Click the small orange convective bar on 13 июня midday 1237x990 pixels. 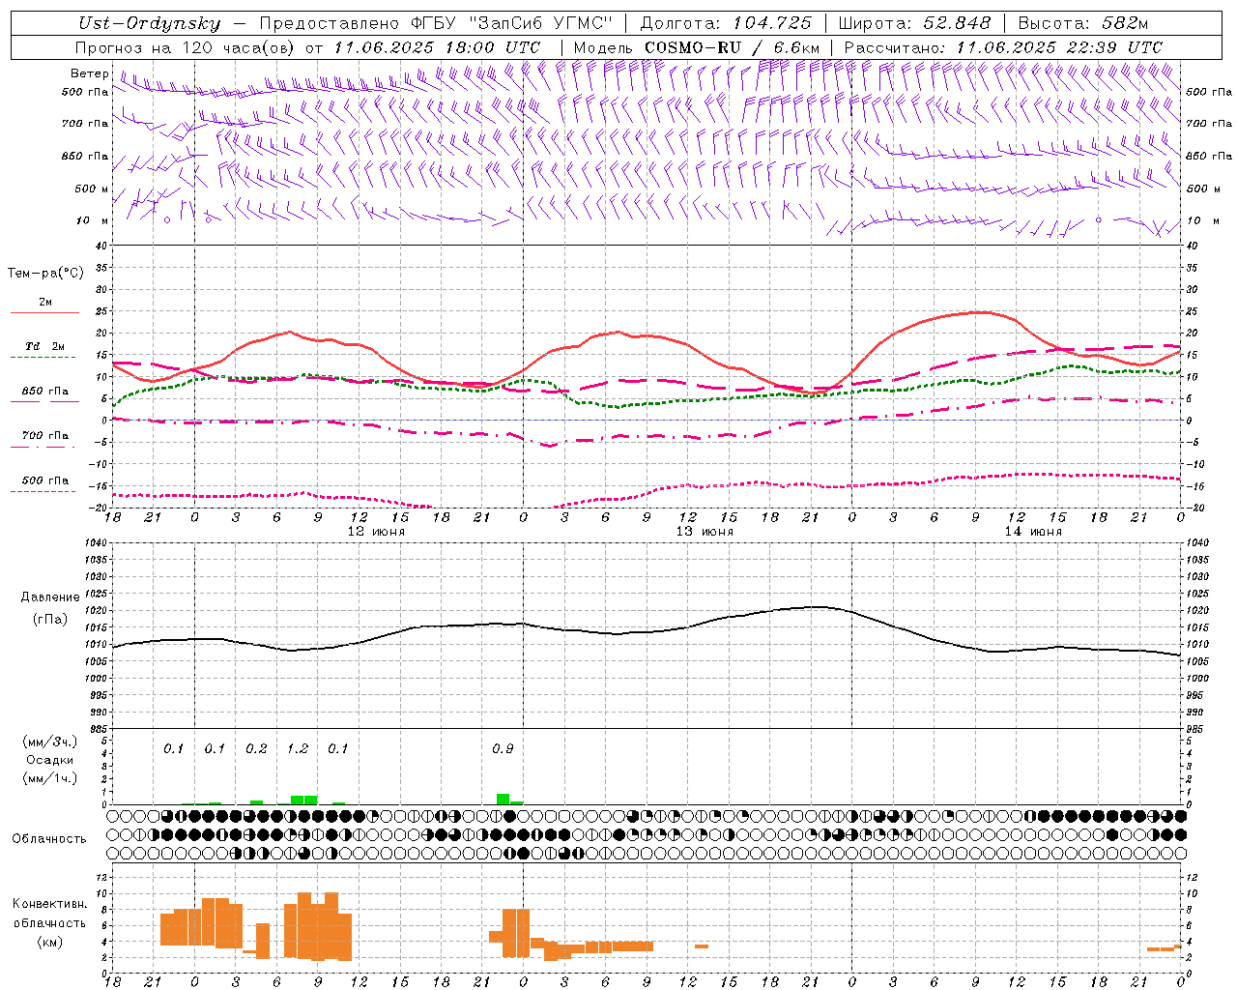tap(702, 946)
